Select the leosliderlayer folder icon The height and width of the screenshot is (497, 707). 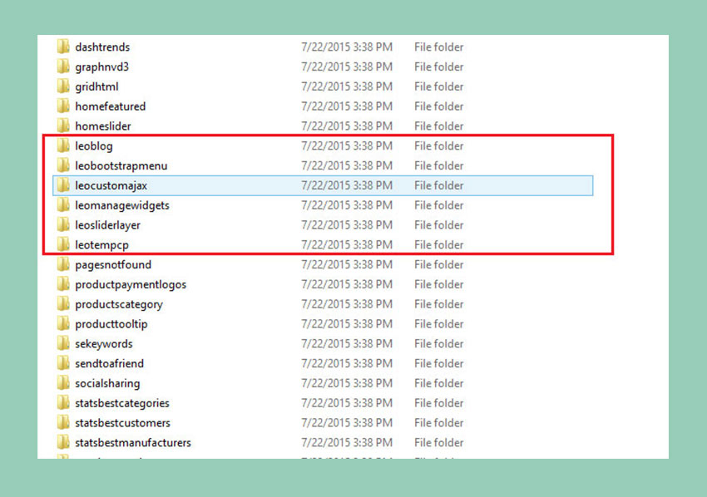[63, 225]
